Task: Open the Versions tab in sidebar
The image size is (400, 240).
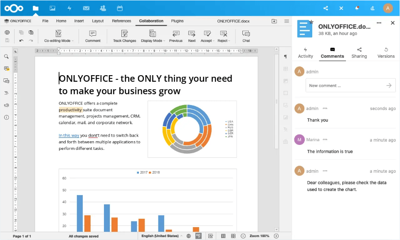Action: pos(386,53)
